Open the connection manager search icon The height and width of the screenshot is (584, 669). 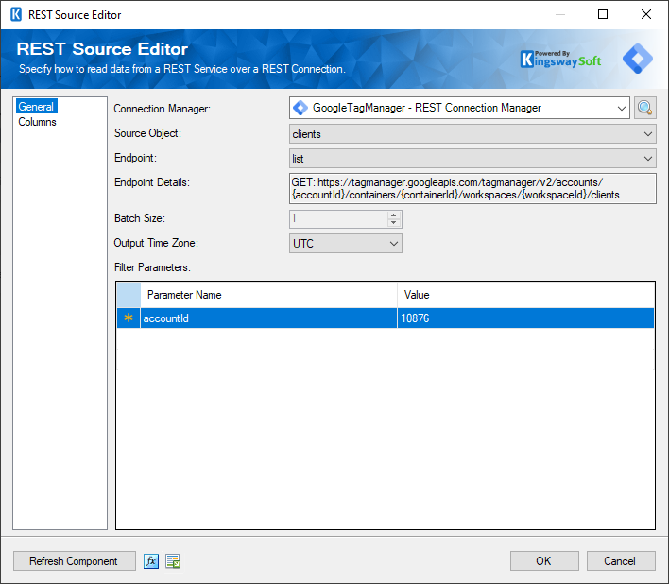click(644, 108)
